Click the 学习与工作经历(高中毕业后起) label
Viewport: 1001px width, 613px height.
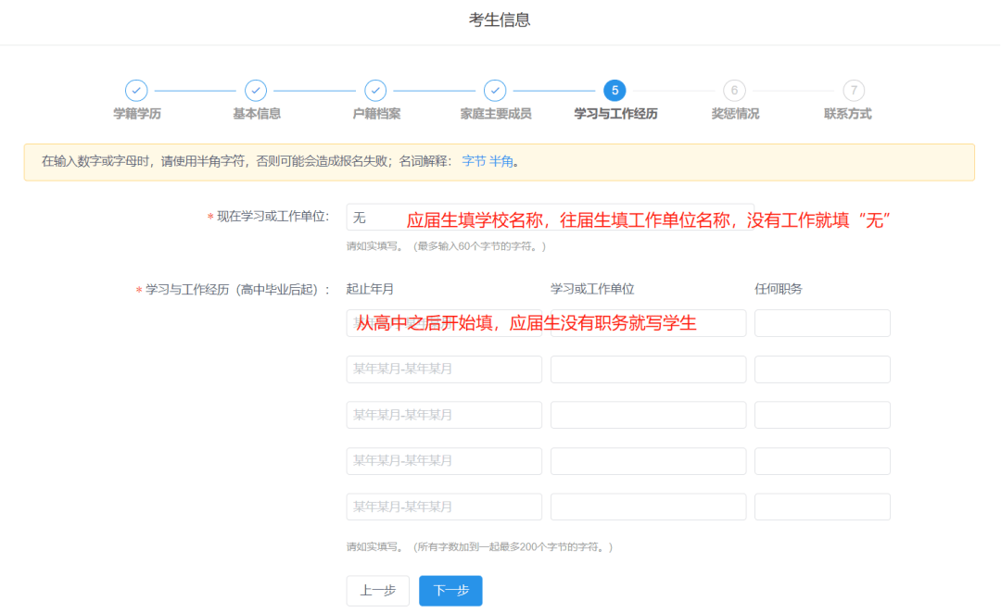pos(237,290)
